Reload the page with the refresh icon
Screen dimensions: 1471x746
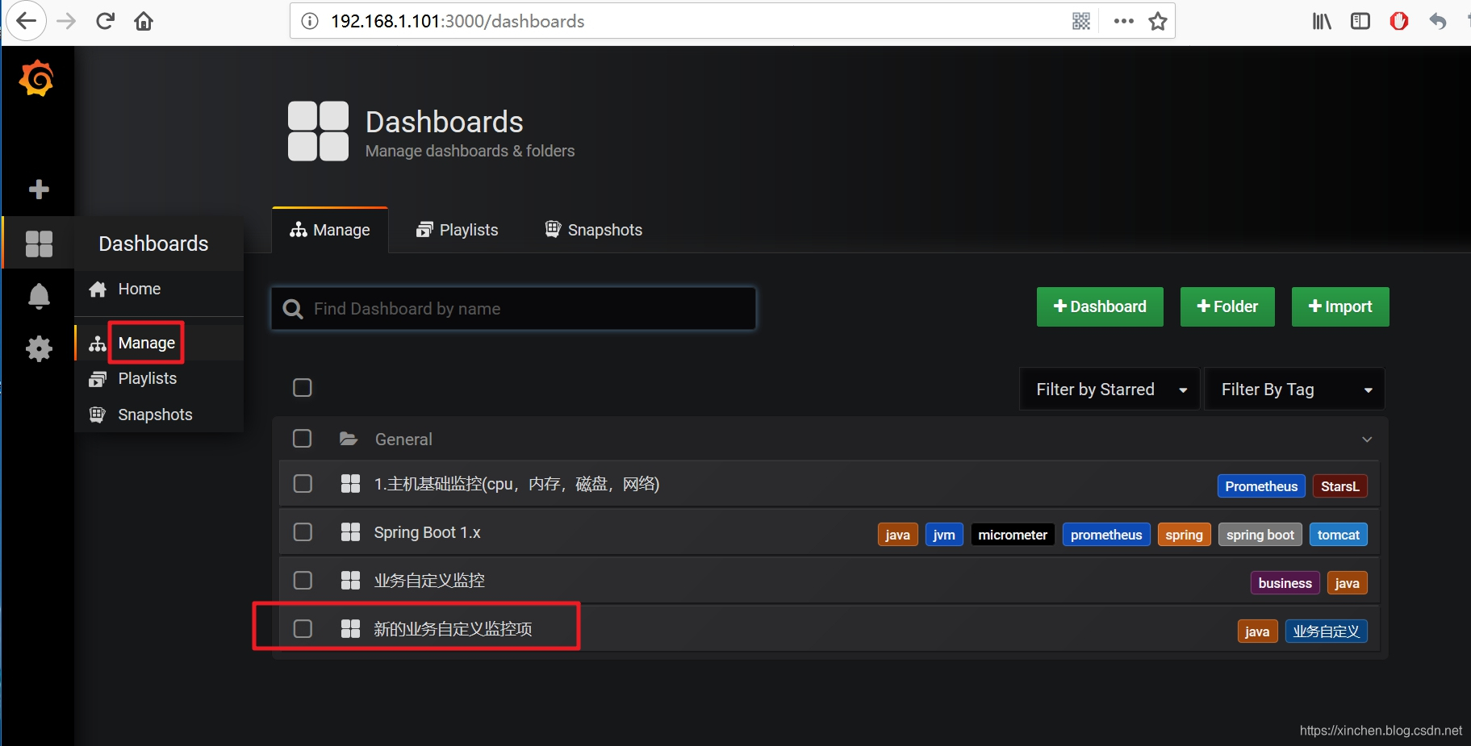[x=105, y=21]
